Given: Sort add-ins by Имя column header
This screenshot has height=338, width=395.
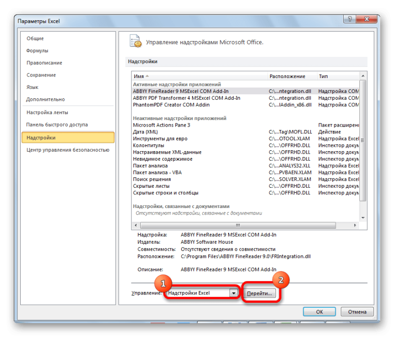Looking at the screenshot, I should [x=199, y=76].
